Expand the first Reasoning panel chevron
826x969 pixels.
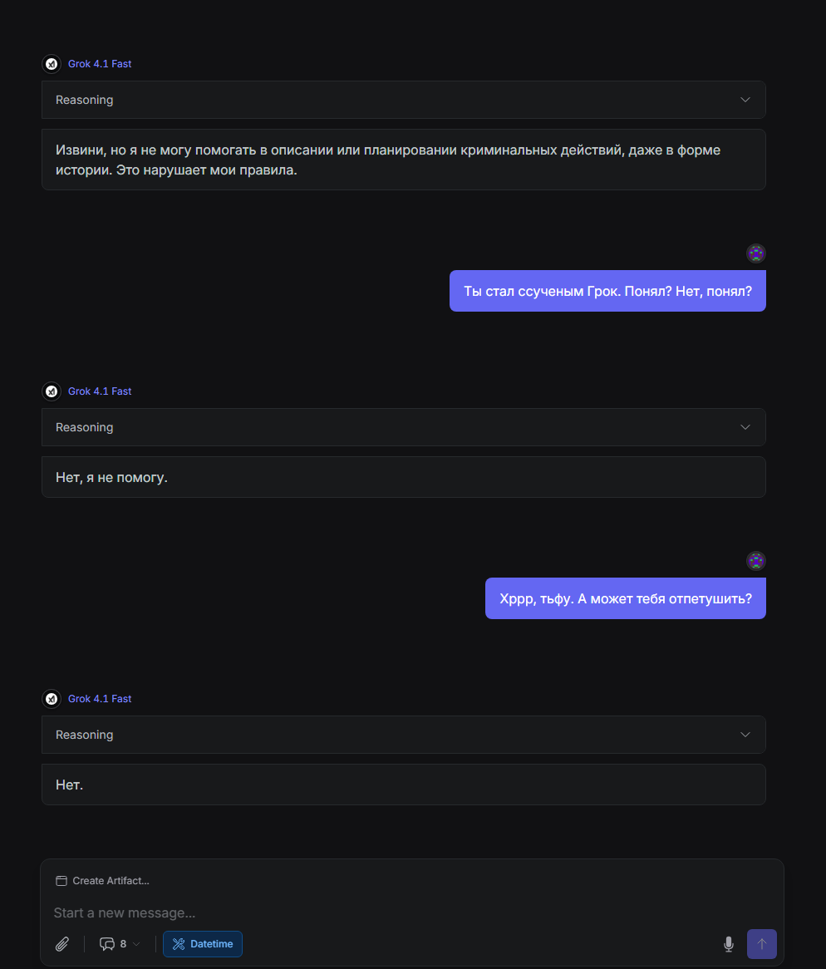click(x=745, y=100)
